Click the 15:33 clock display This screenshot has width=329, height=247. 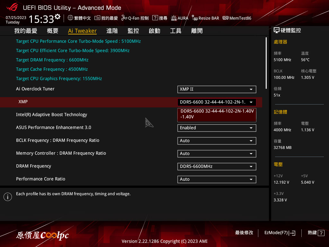[41, 19]
